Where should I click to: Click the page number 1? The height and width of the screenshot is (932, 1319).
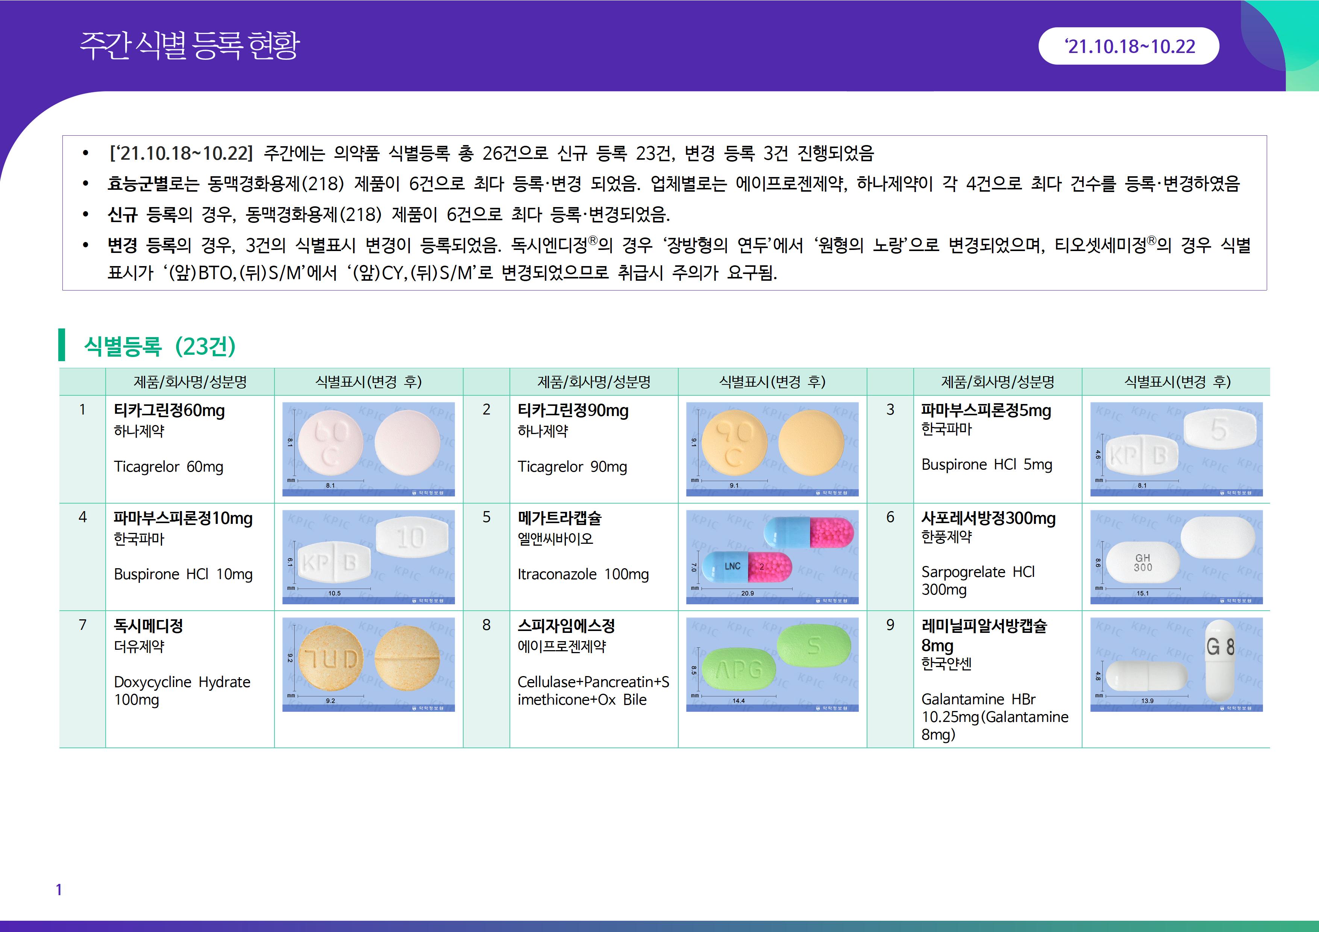point(59,890)
